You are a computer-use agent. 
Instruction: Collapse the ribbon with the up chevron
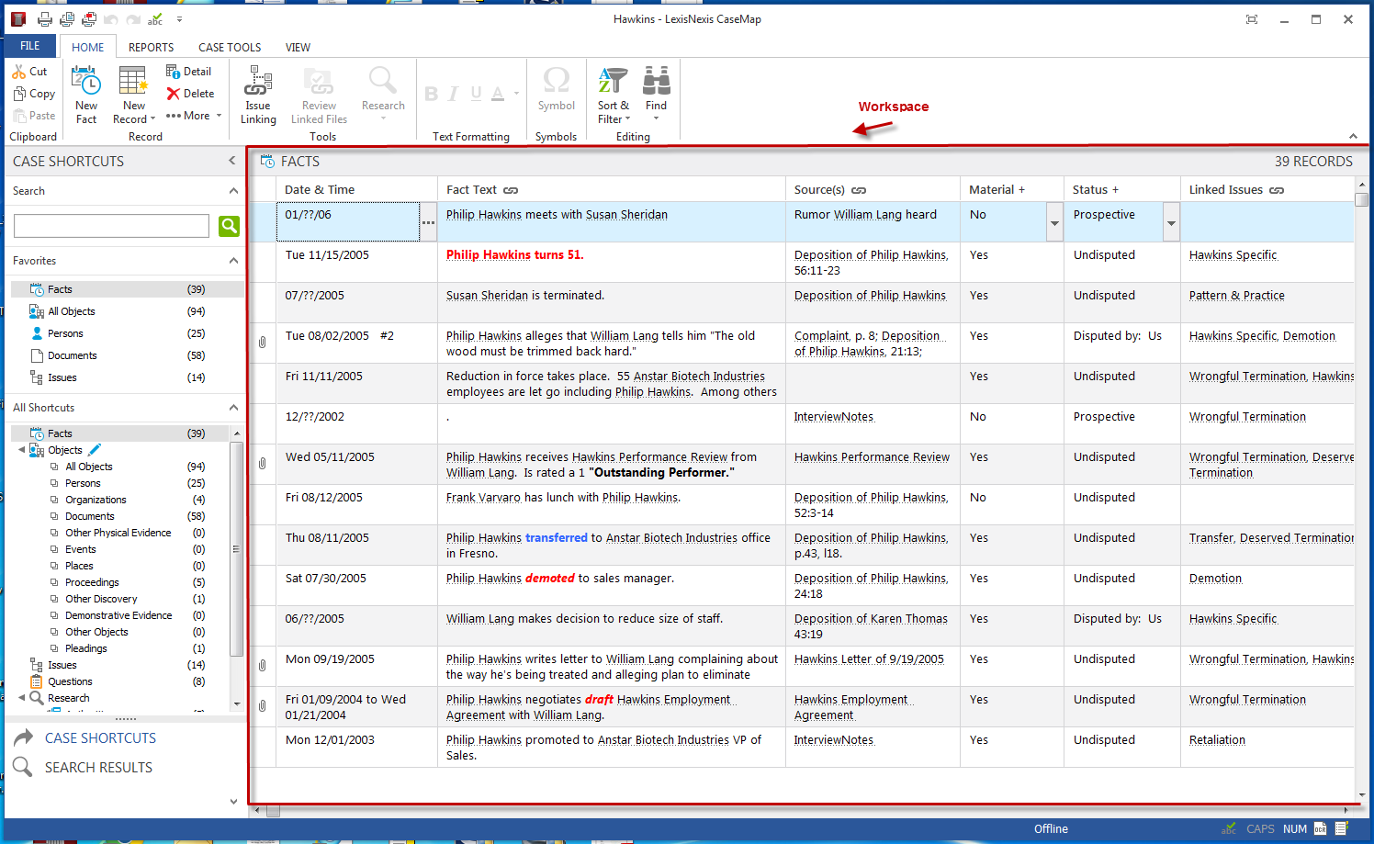click(1353, 136)
